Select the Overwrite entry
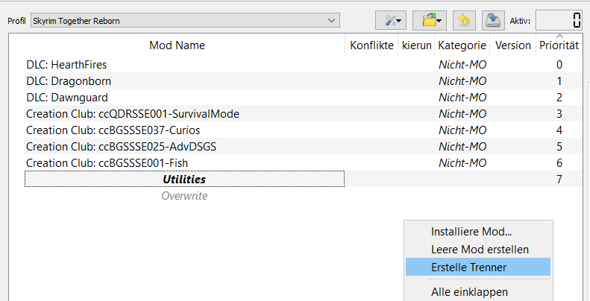The image size is (590, 301). [x=184, y=195]
